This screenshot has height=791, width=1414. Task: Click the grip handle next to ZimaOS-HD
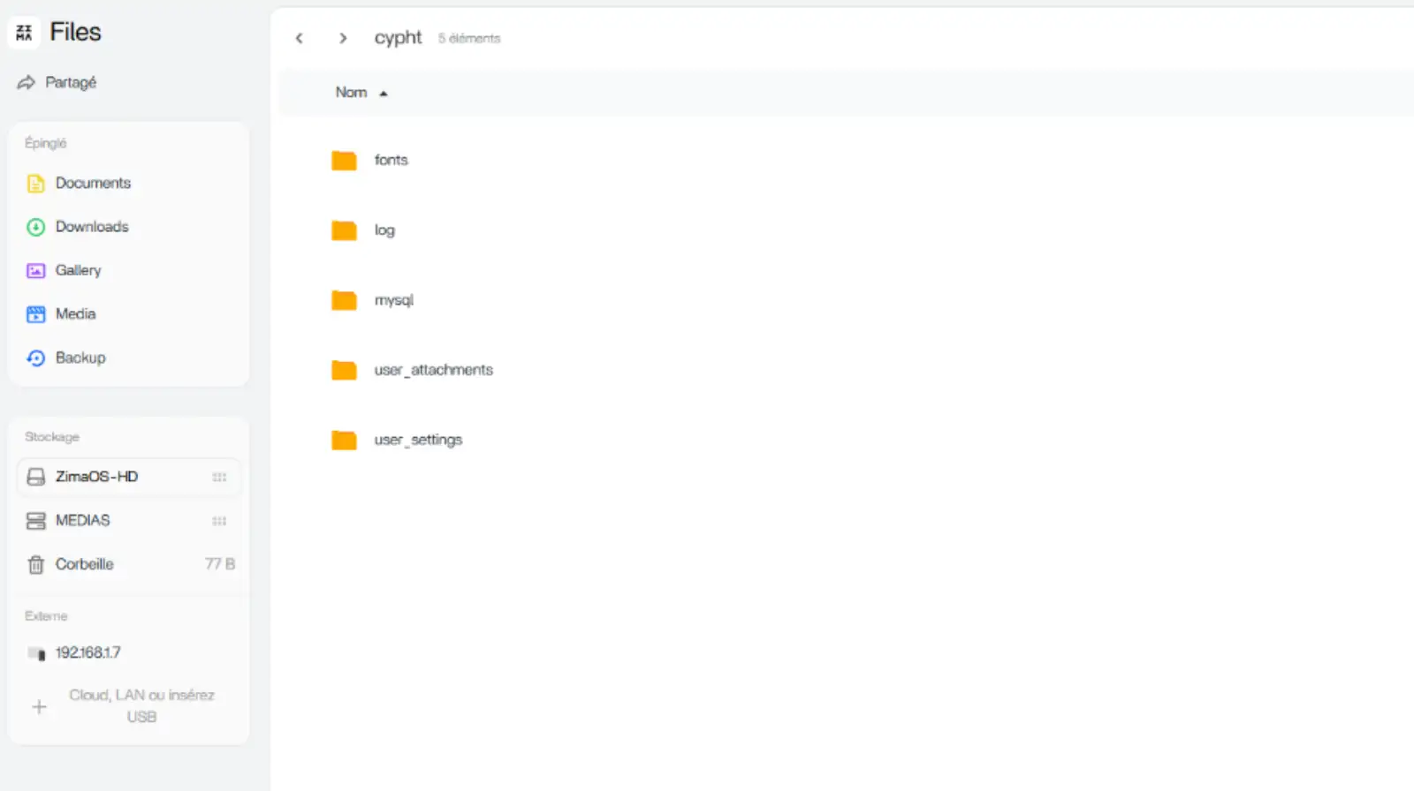pyautogui.click(x=219, y=477)
